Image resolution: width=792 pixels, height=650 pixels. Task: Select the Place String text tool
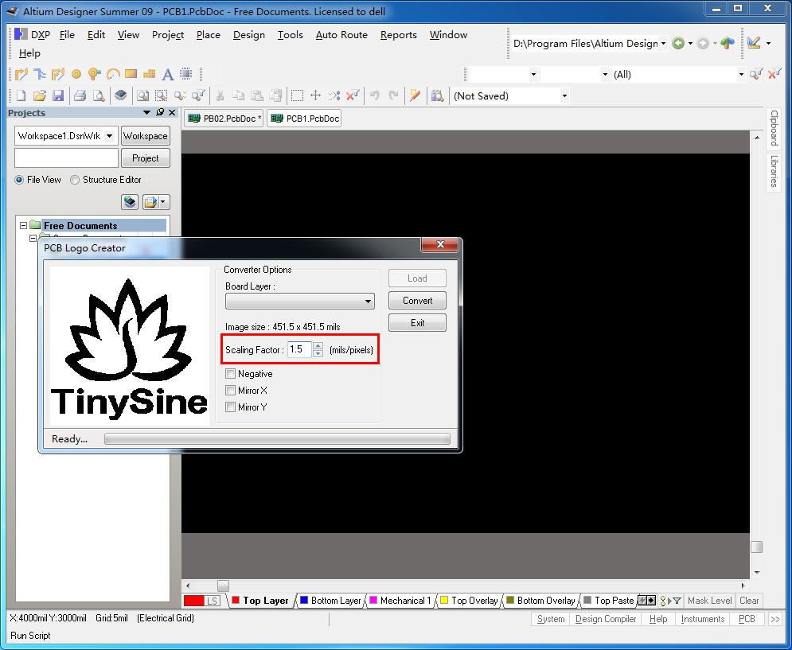[168, 75]
